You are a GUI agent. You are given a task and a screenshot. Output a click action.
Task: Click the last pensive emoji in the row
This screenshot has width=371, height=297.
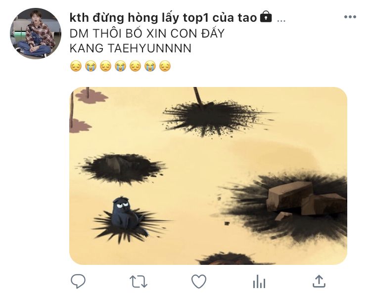(x=165, y=66)
